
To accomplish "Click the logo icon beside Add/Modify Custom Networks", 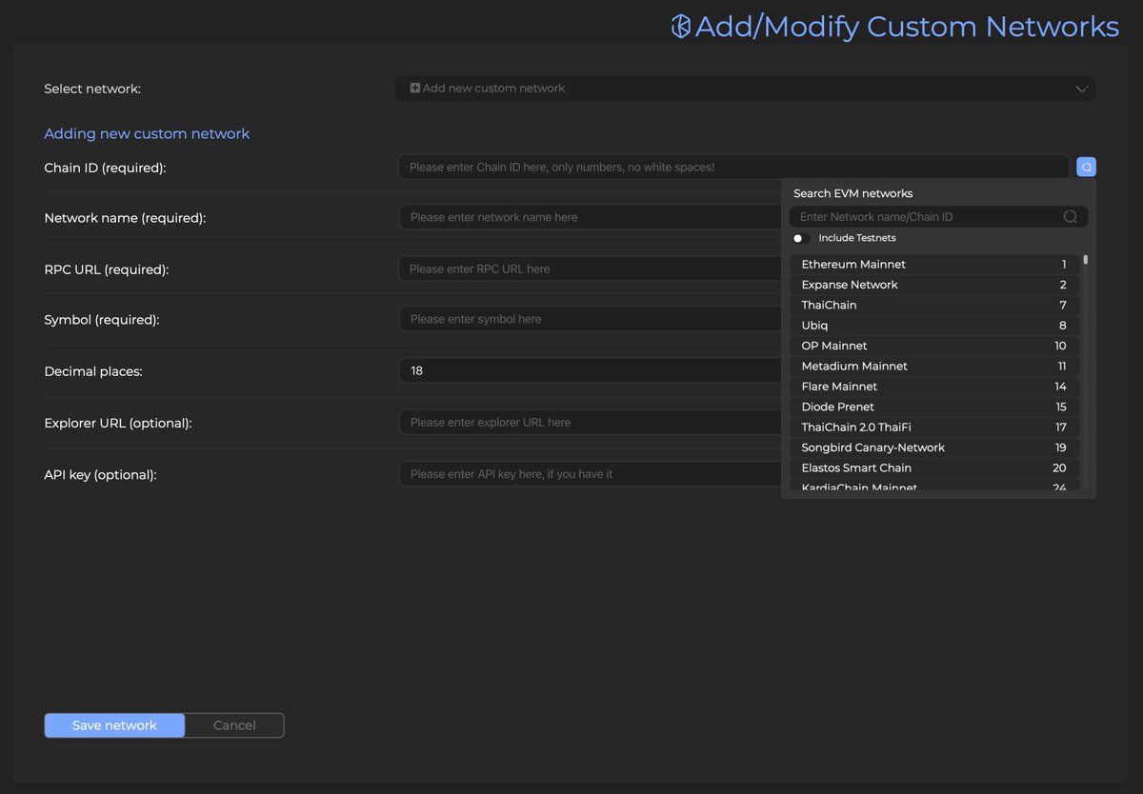I will point(680,27).
